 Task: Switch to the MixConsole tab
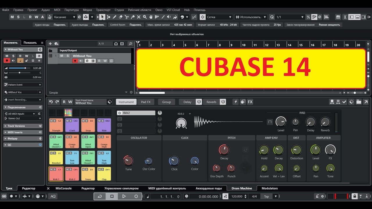pyautogui.click(x=63, y=188)
